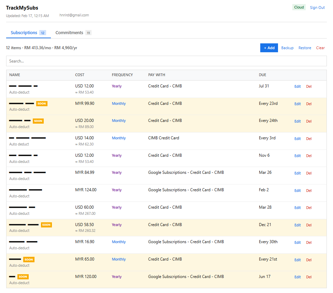Edit the USD 20.00 monthly subscription
Viewport: 333px width, 293px height.
coord(297,121)
